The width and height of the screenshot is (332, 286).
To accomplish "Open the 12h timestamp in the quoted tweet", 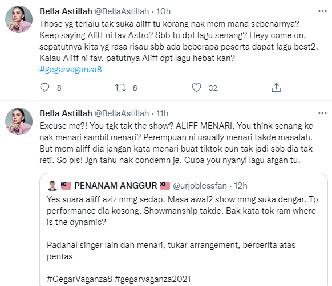I will (241, 186).
